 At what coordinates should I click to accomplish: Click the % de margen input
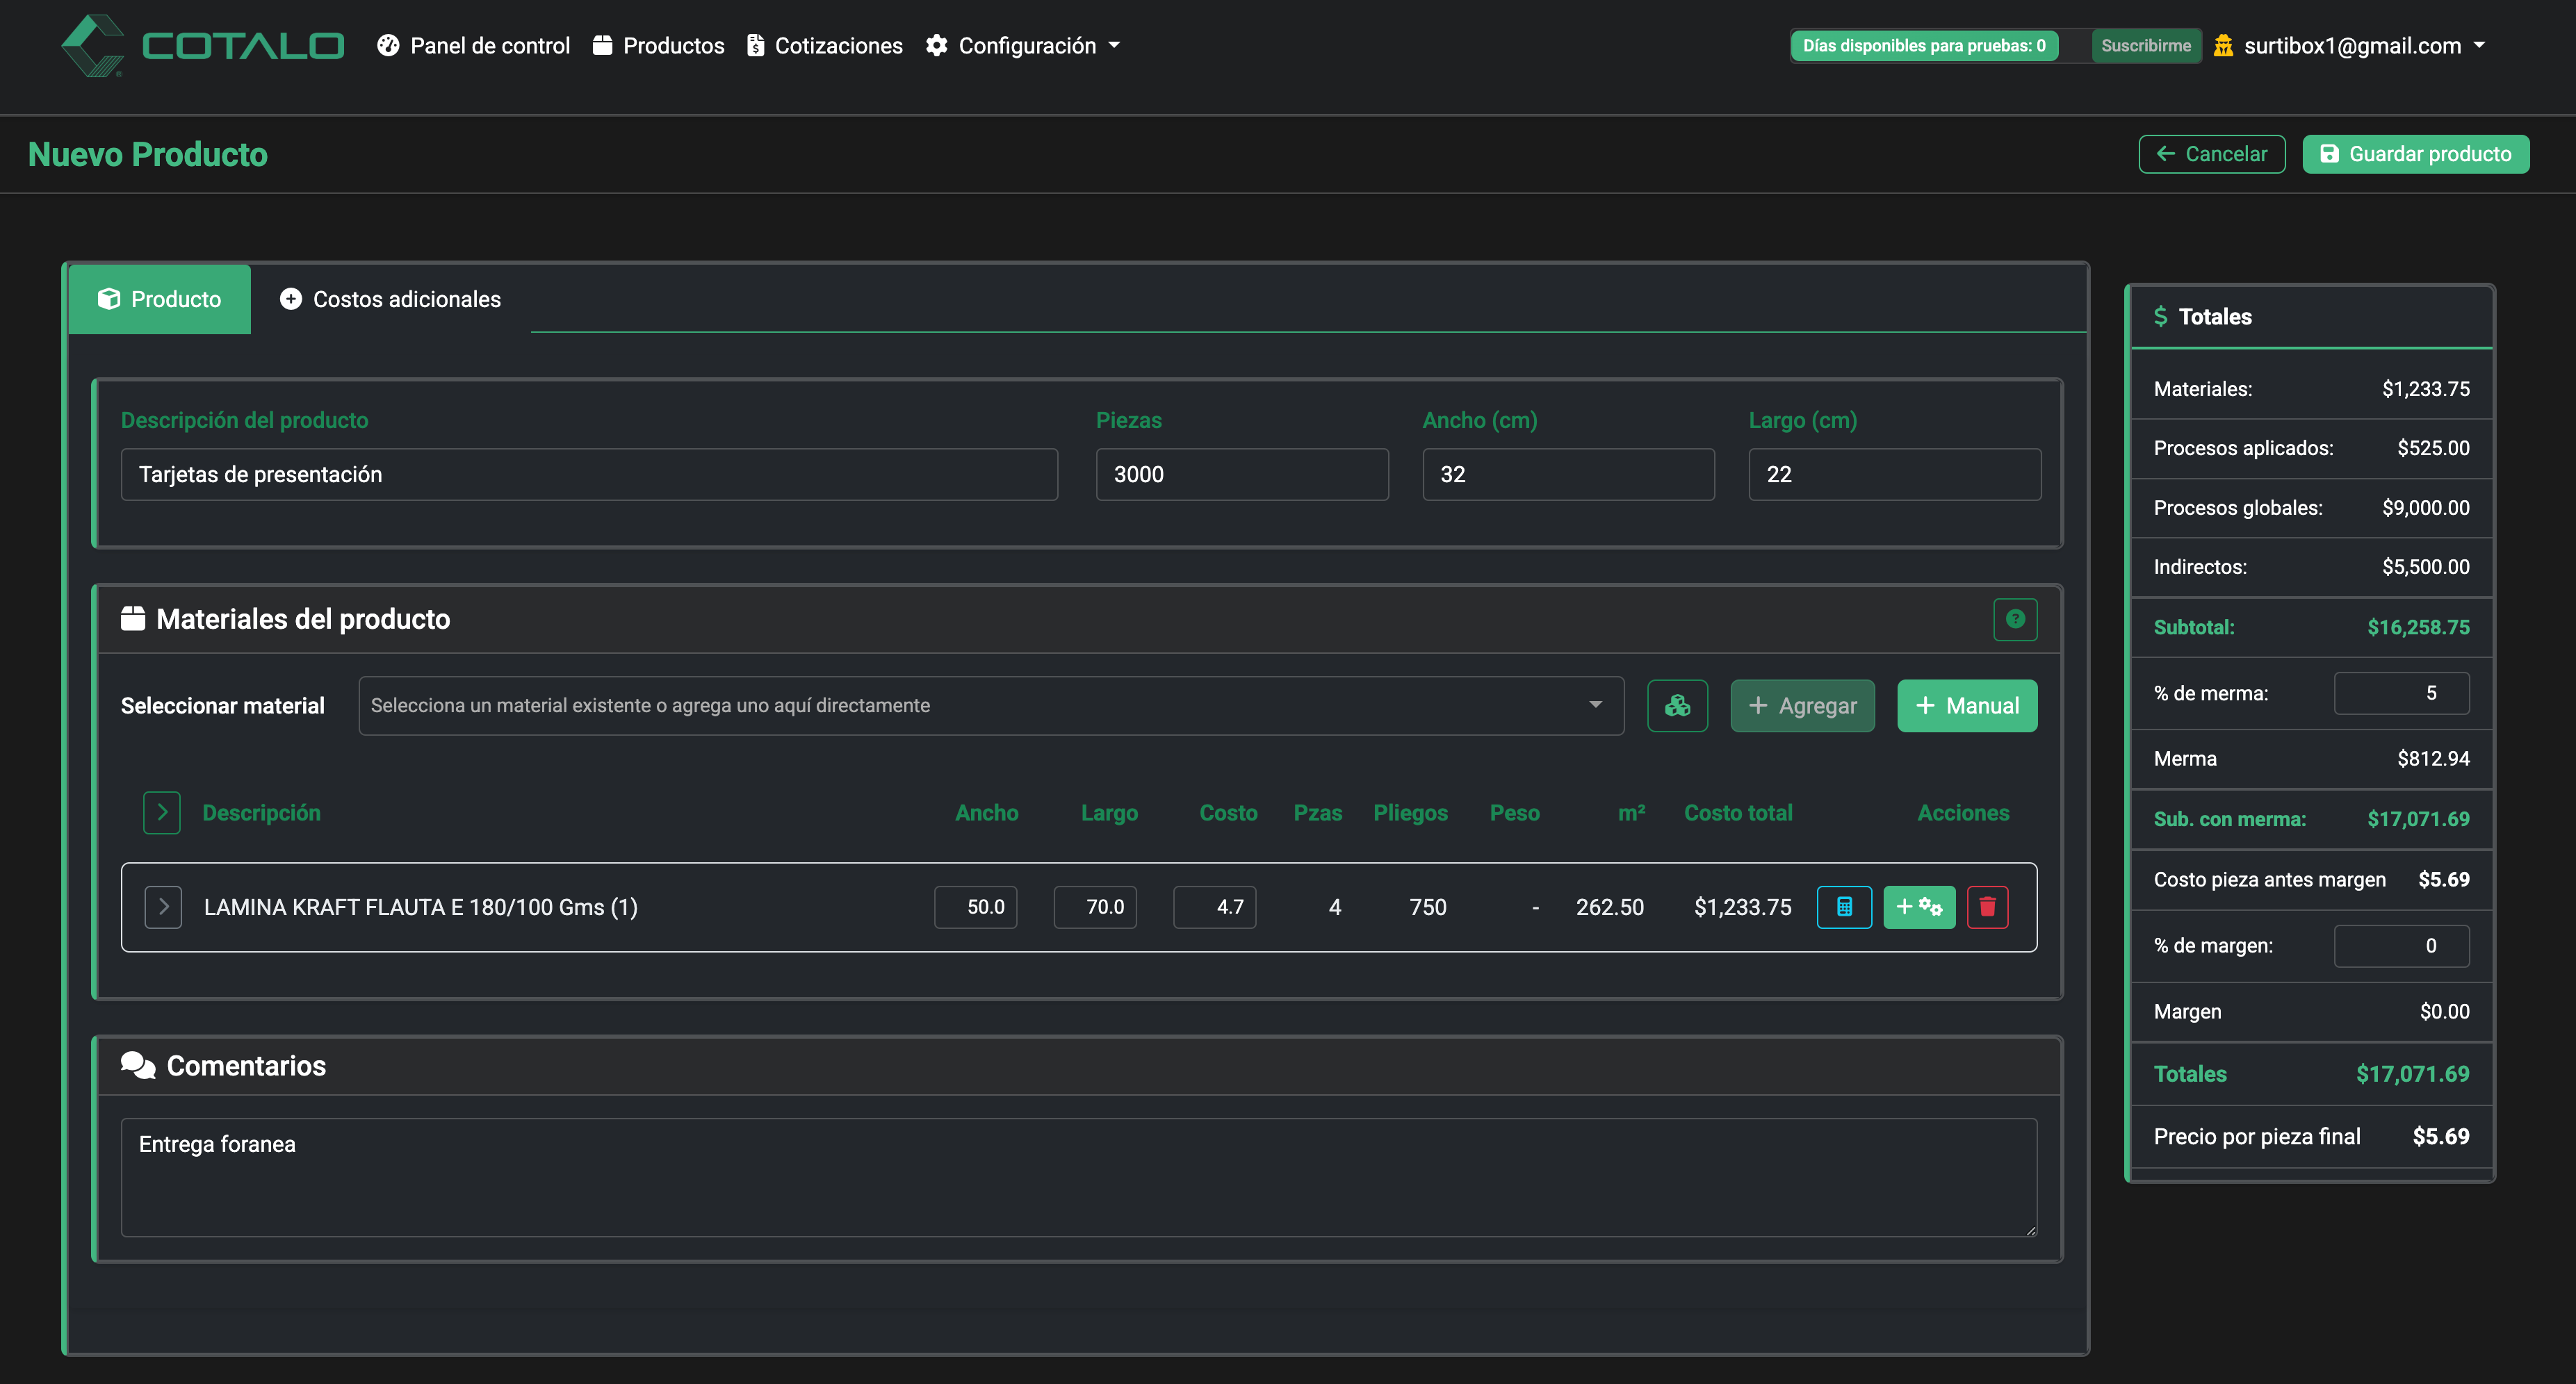(x=2401, y=946)
